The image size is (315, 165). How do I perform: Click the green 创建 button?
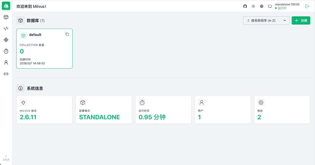click(x=301, y=20)
